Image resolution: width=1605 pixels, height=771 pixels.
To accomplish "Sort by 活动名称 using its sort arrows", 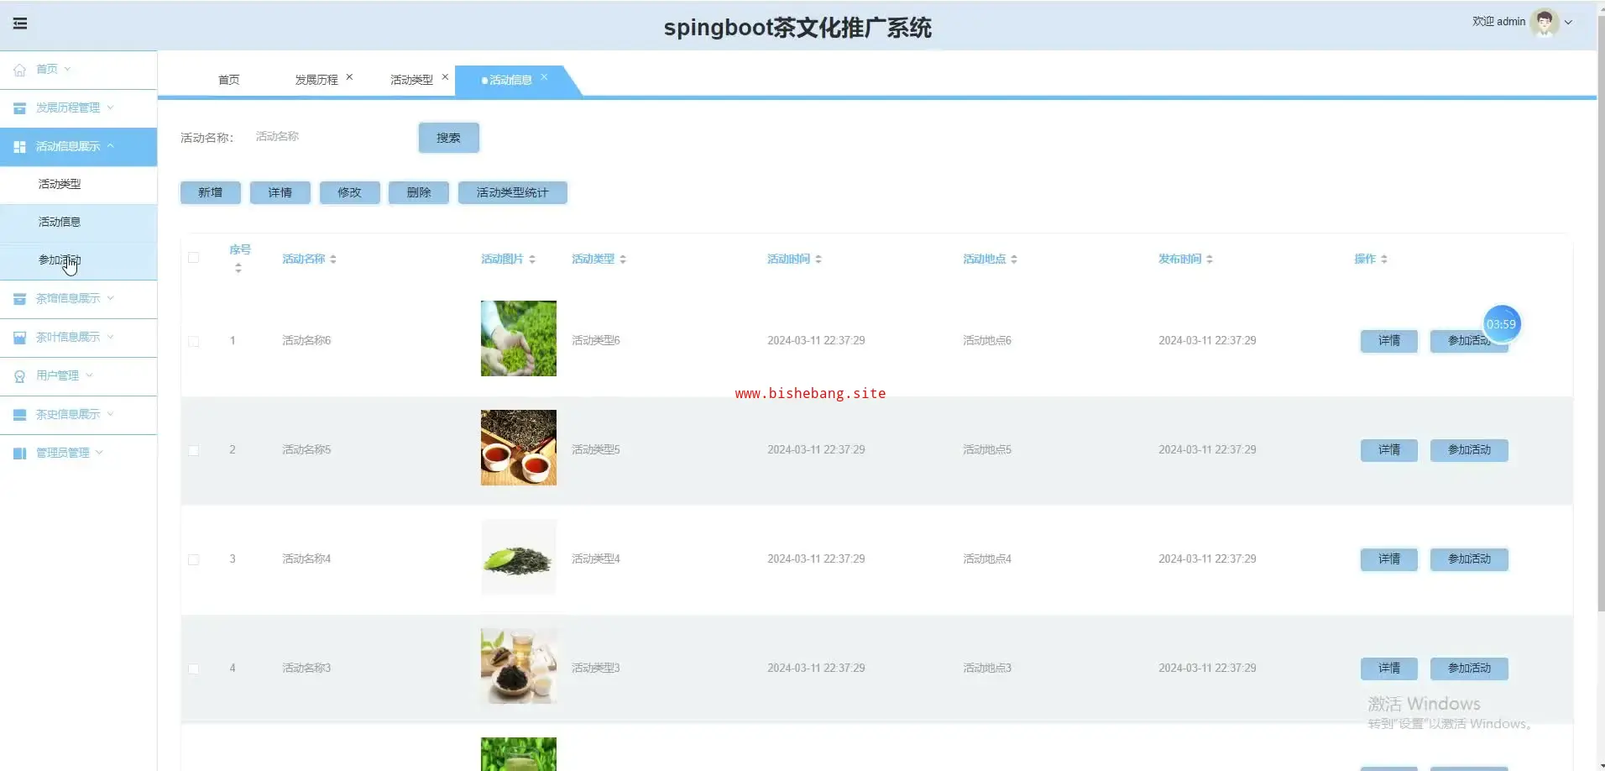I will [333, 260].
